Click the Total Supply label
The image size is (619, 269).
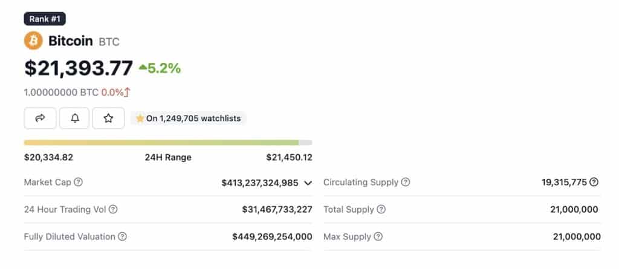click(349, 209)
